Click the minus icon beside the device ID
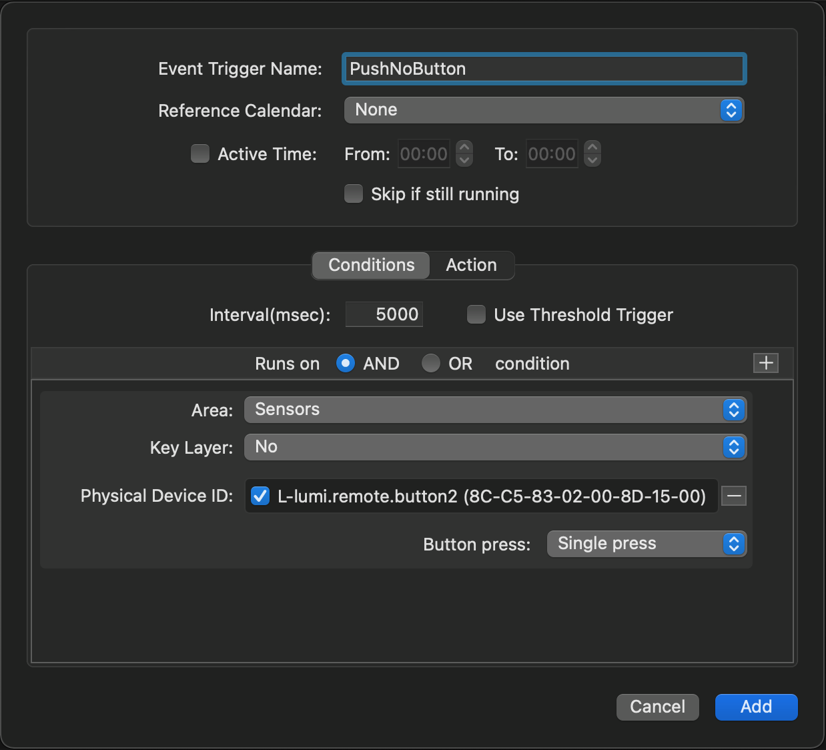The image size is (826, 750). 733,496
